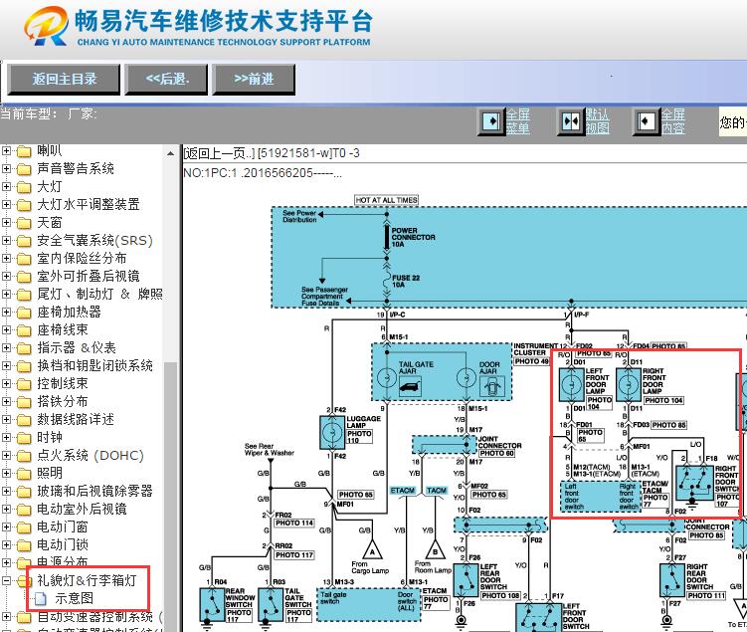Click the folder icon beside 控制线束
747x632 pixels.
pos(23,384)
